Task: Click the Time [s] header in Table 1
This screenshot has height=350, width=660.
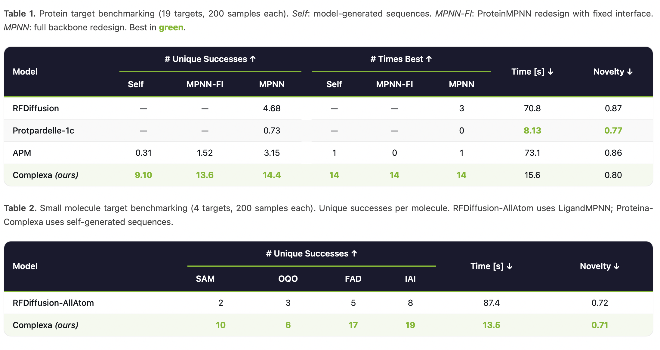Action: click(x=532, y=72)
